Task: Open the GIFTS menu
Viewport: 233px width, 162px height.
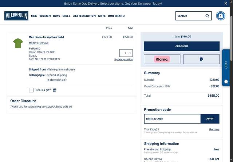Action: pos(102,16)
